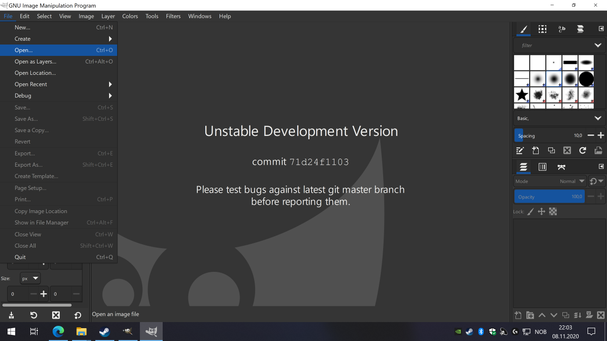This screenshot has width=607, height=341.
Task: Merge layers down icon
Action: [577, 315]
